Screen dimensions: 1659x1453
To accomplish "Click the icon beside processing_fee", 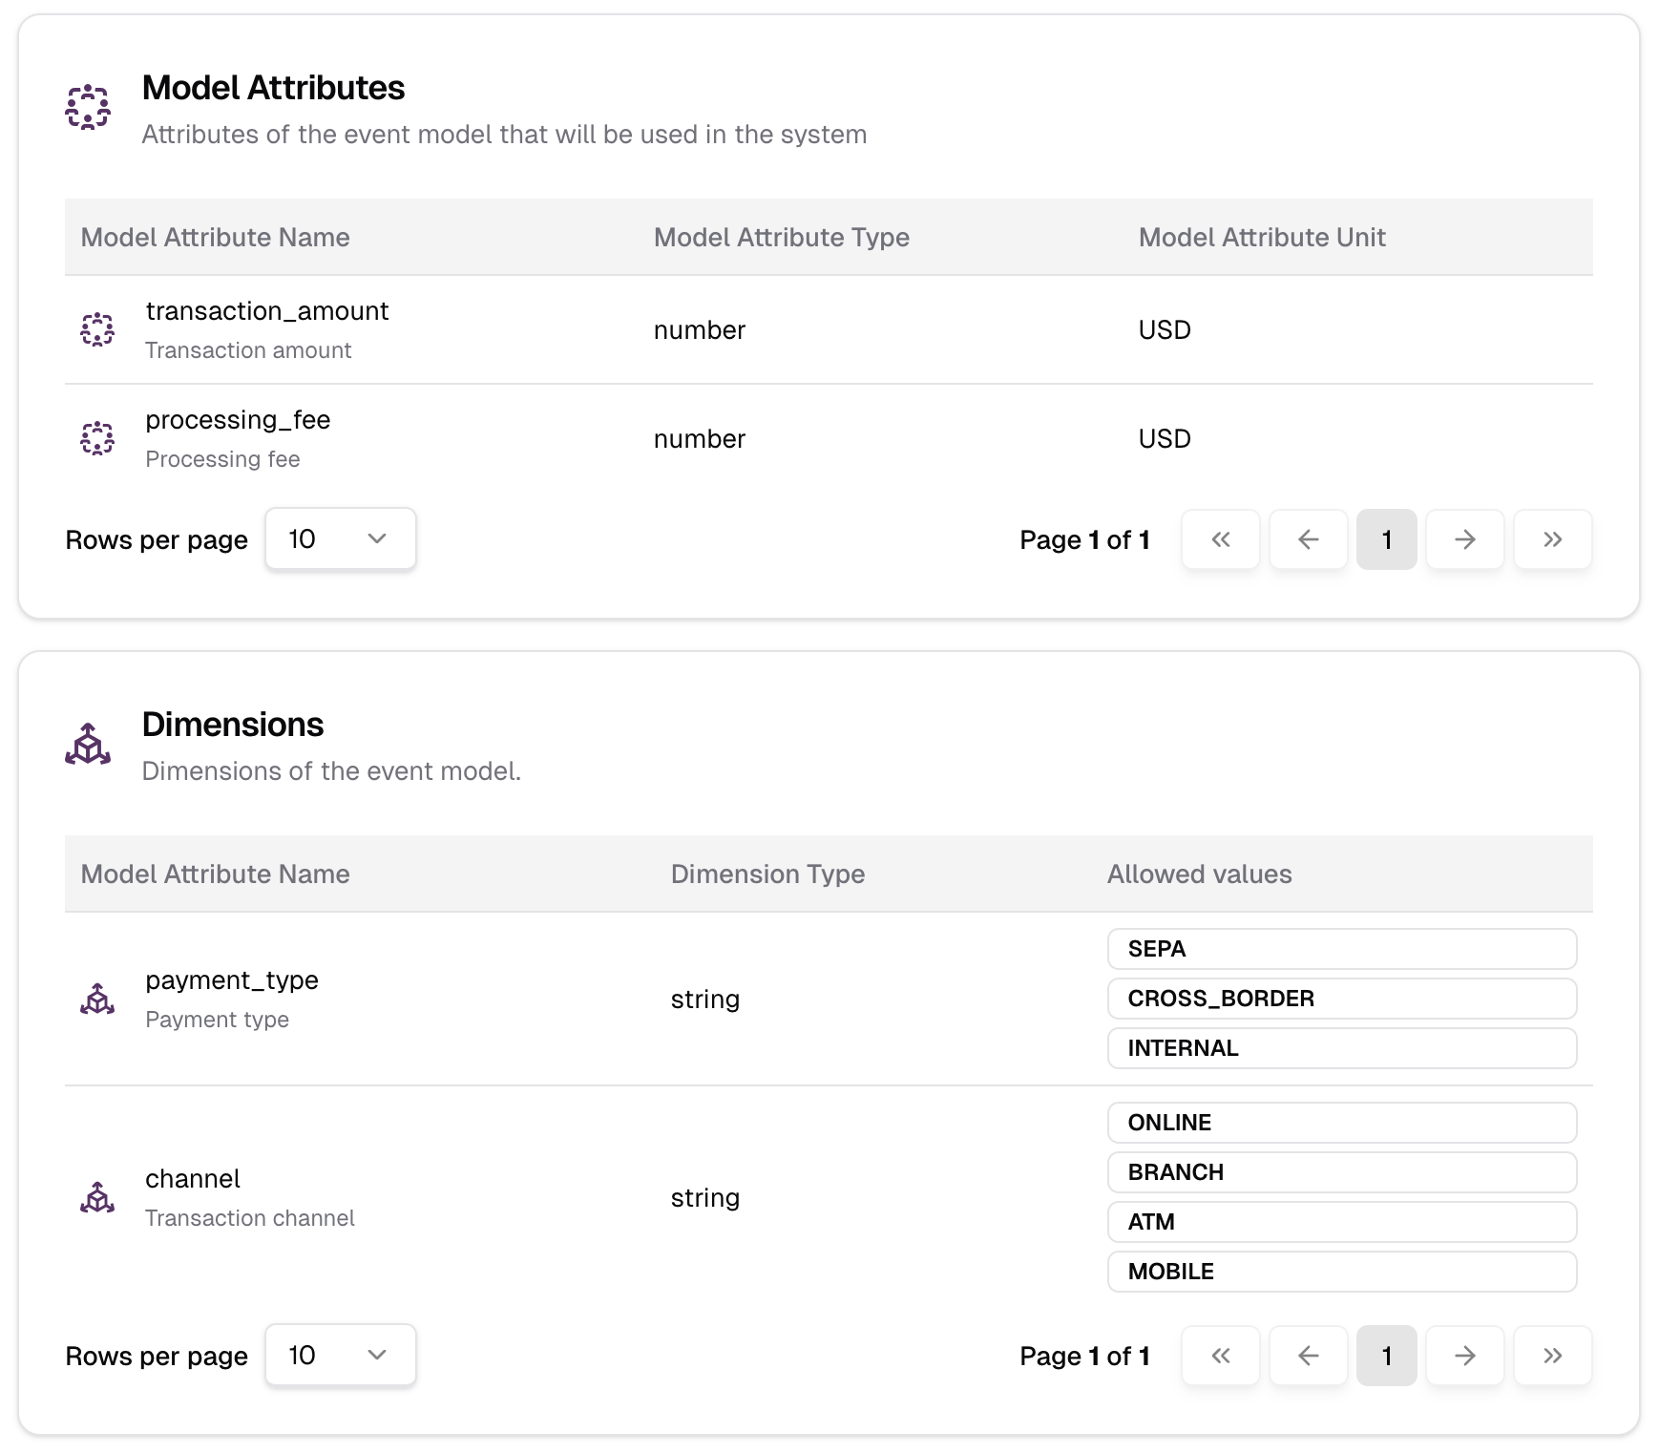I will click(x=98, y=438).
